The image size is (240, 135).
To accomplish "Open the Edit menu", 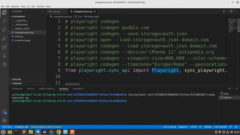I will (x=7, y=6).
